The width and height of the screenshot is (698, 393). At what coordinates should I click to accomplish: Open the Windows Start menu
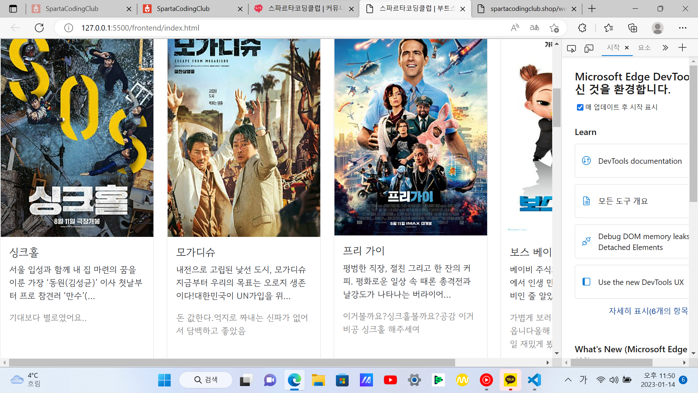(164, 380)
